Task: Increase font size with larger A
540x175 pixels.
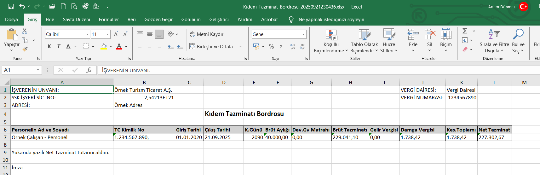Action: 116,34
